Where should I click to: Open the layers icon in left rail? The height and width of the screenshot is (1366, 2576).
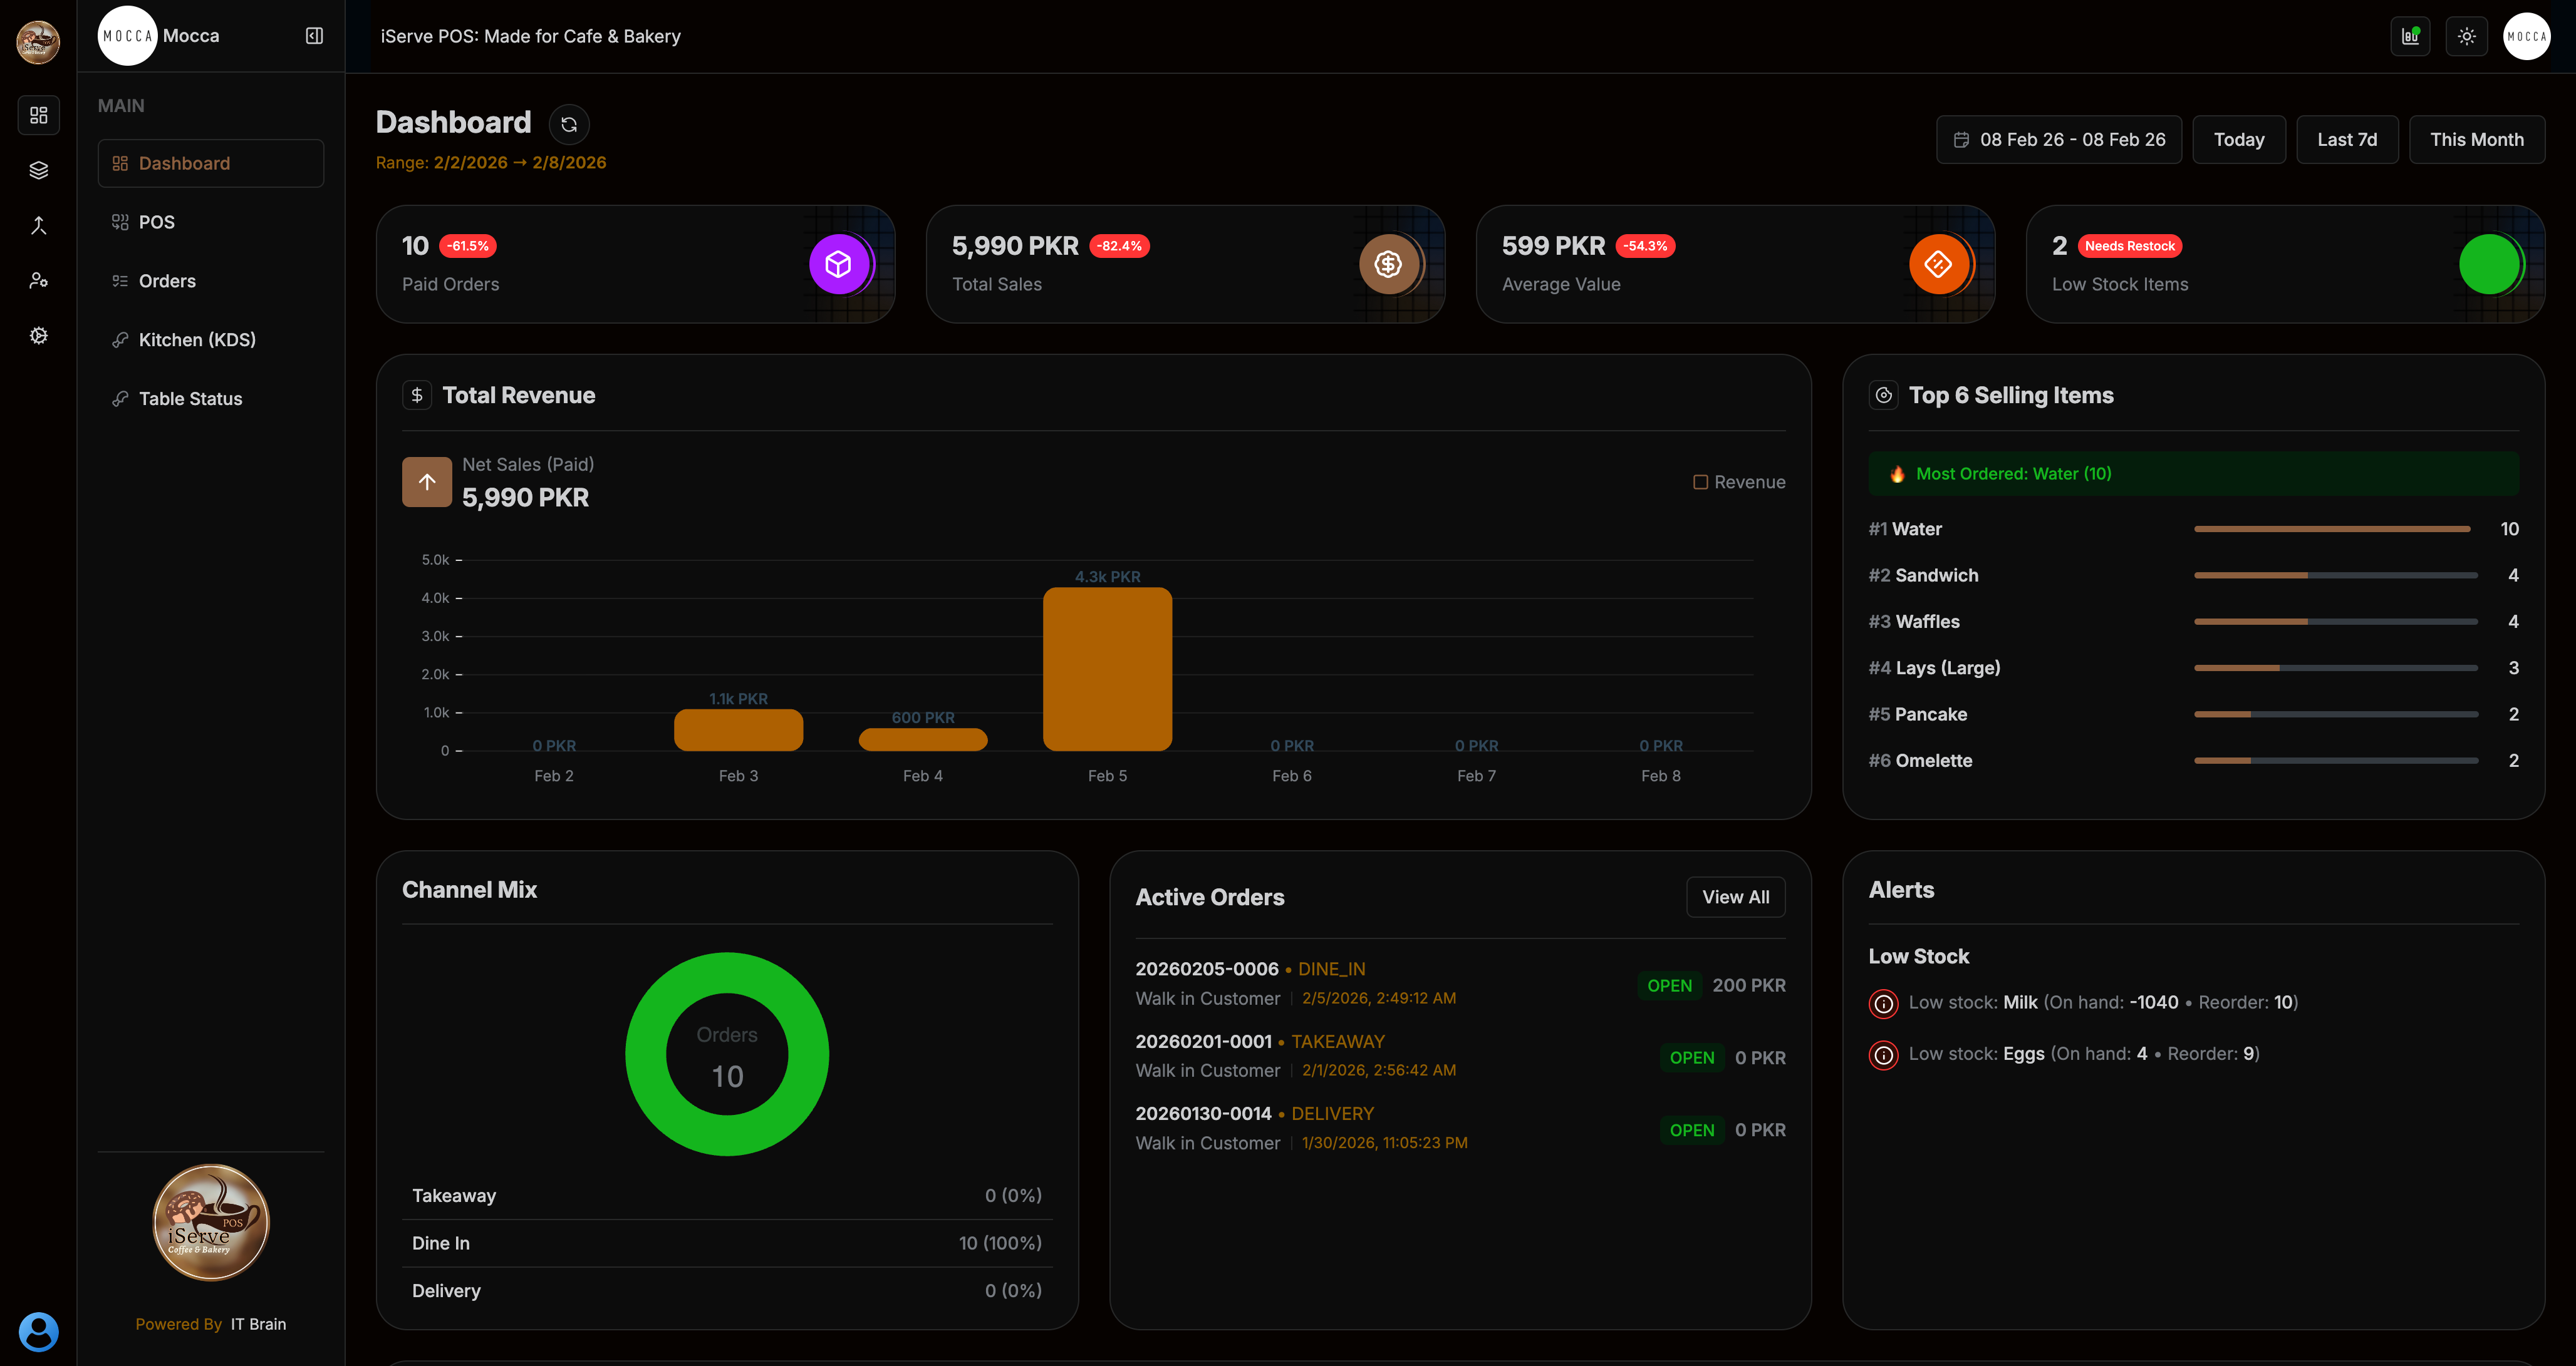(x=38, y=170)
